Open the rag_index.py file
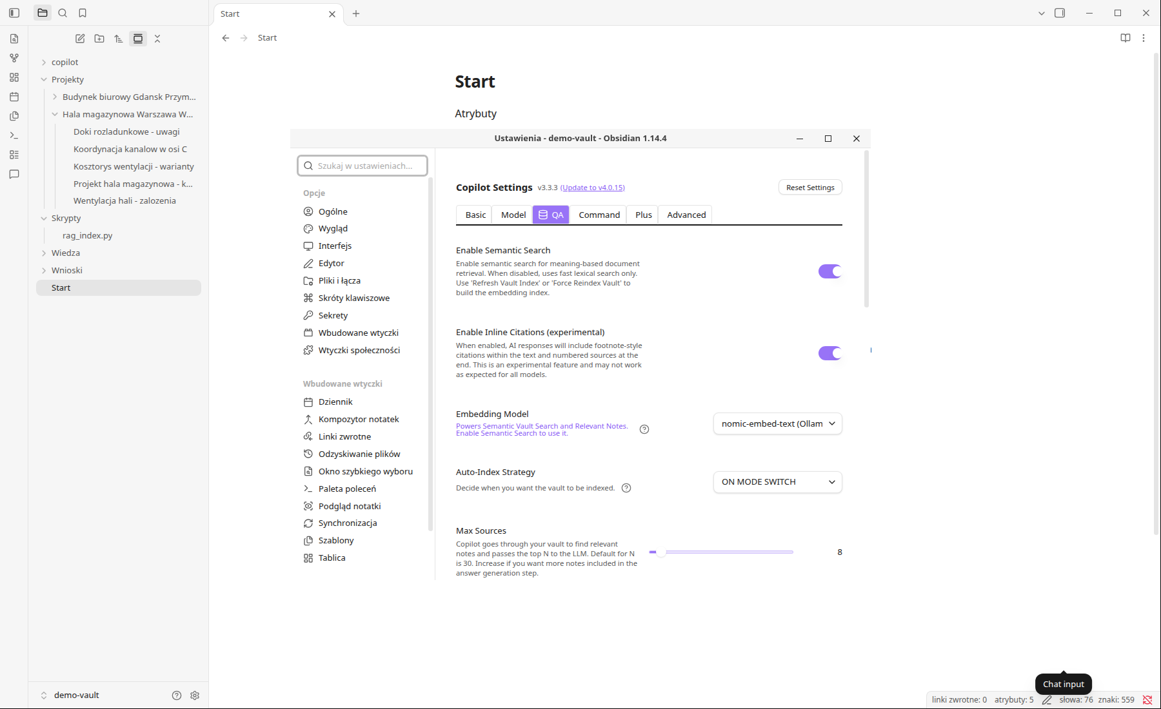This screenshot has width=1161, height=709. [88, 236]
